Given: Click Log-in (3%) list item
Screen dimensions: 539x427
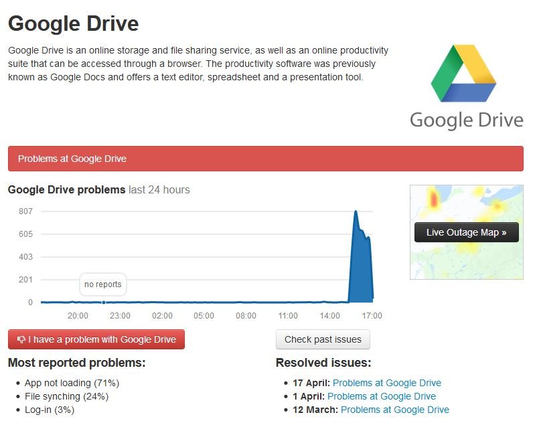Looking at the screenshot, I should click(x=50, y=410).
